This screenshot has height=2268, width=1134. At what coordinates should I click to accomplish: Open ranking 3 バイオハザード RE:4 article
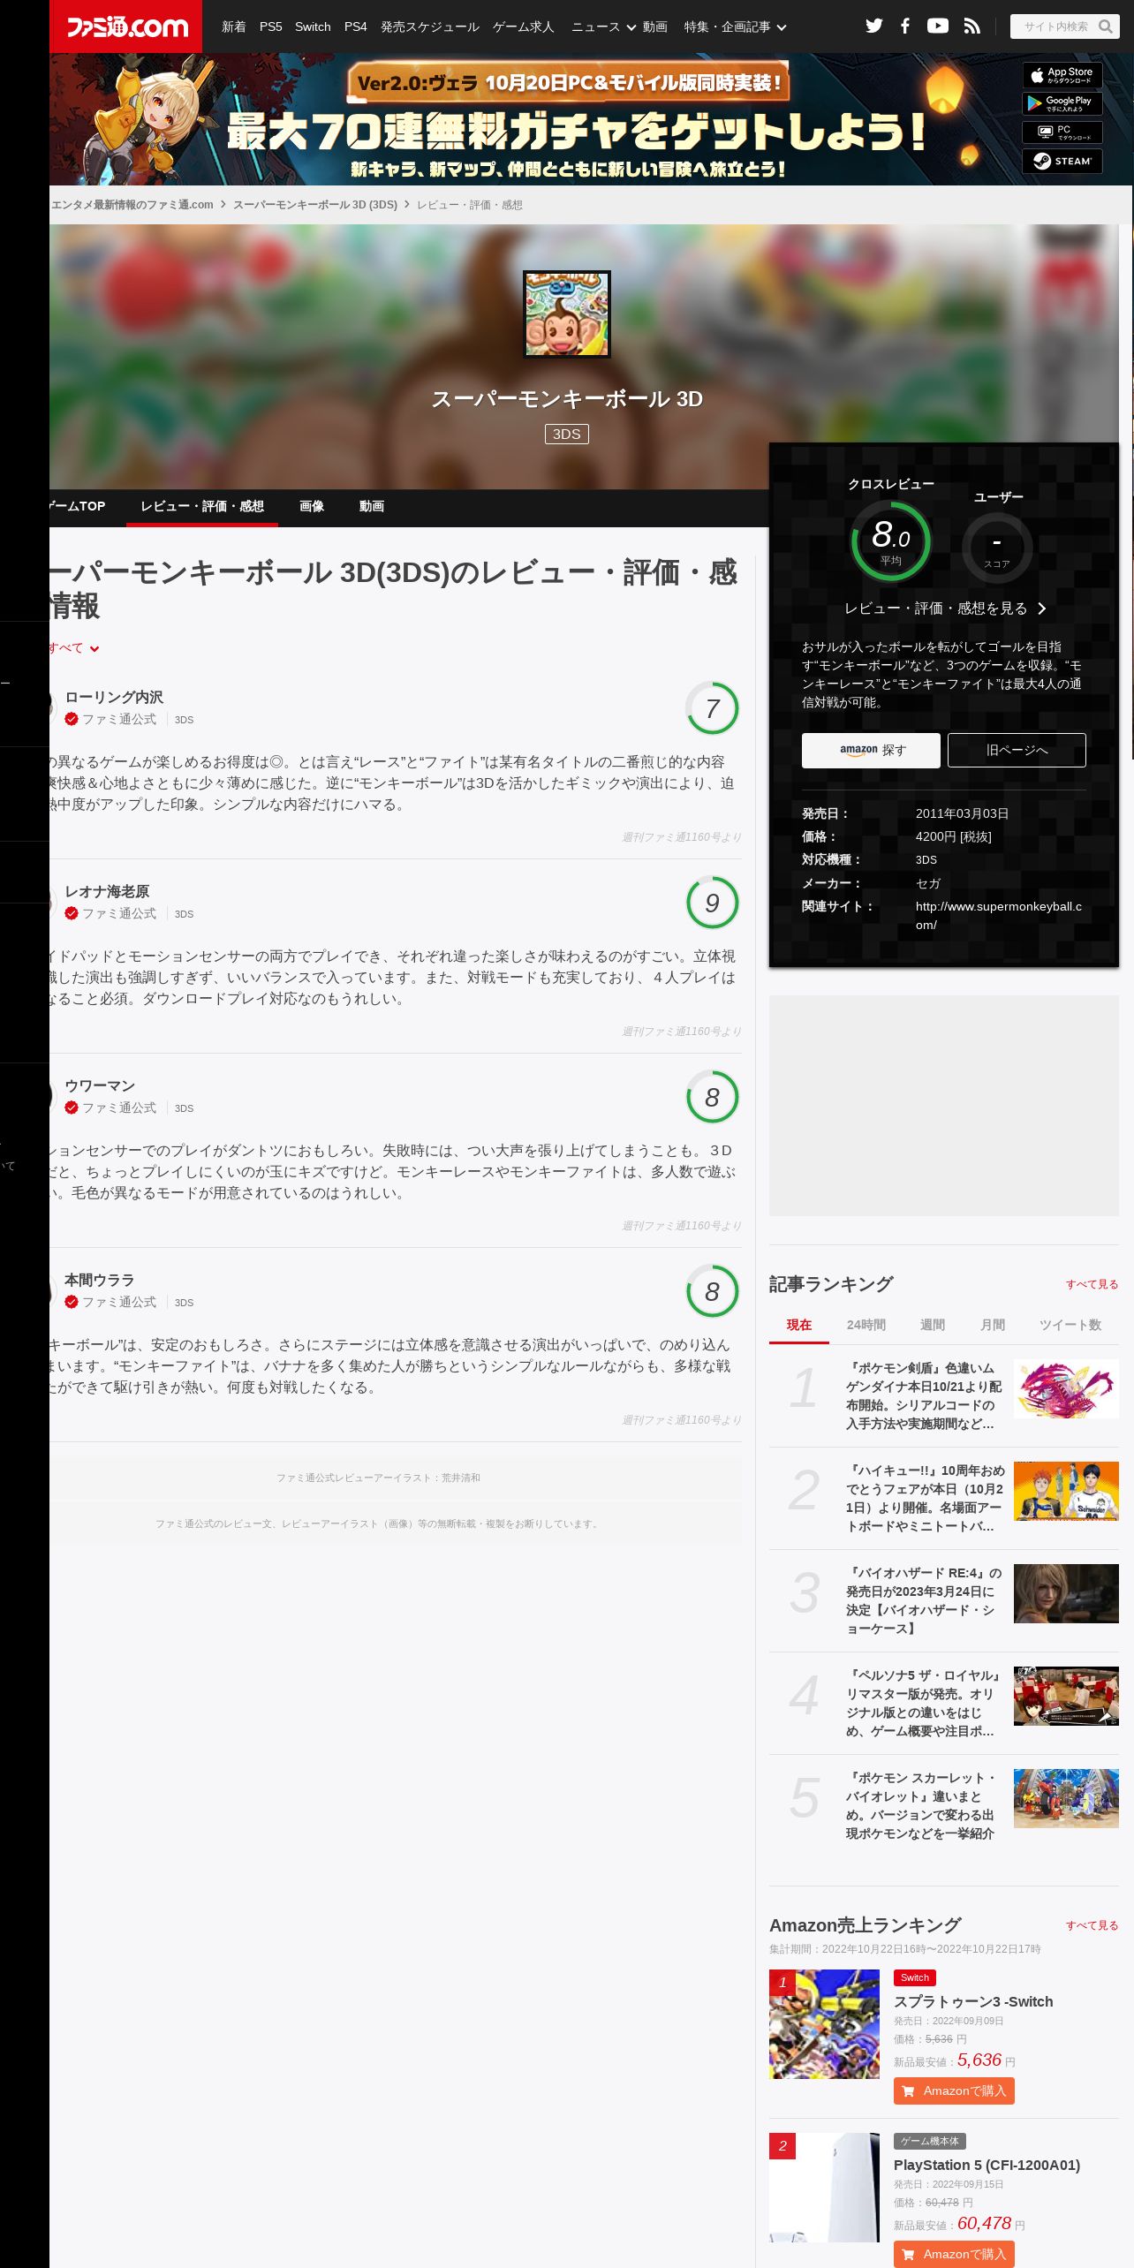click(x=925, y=1600)
